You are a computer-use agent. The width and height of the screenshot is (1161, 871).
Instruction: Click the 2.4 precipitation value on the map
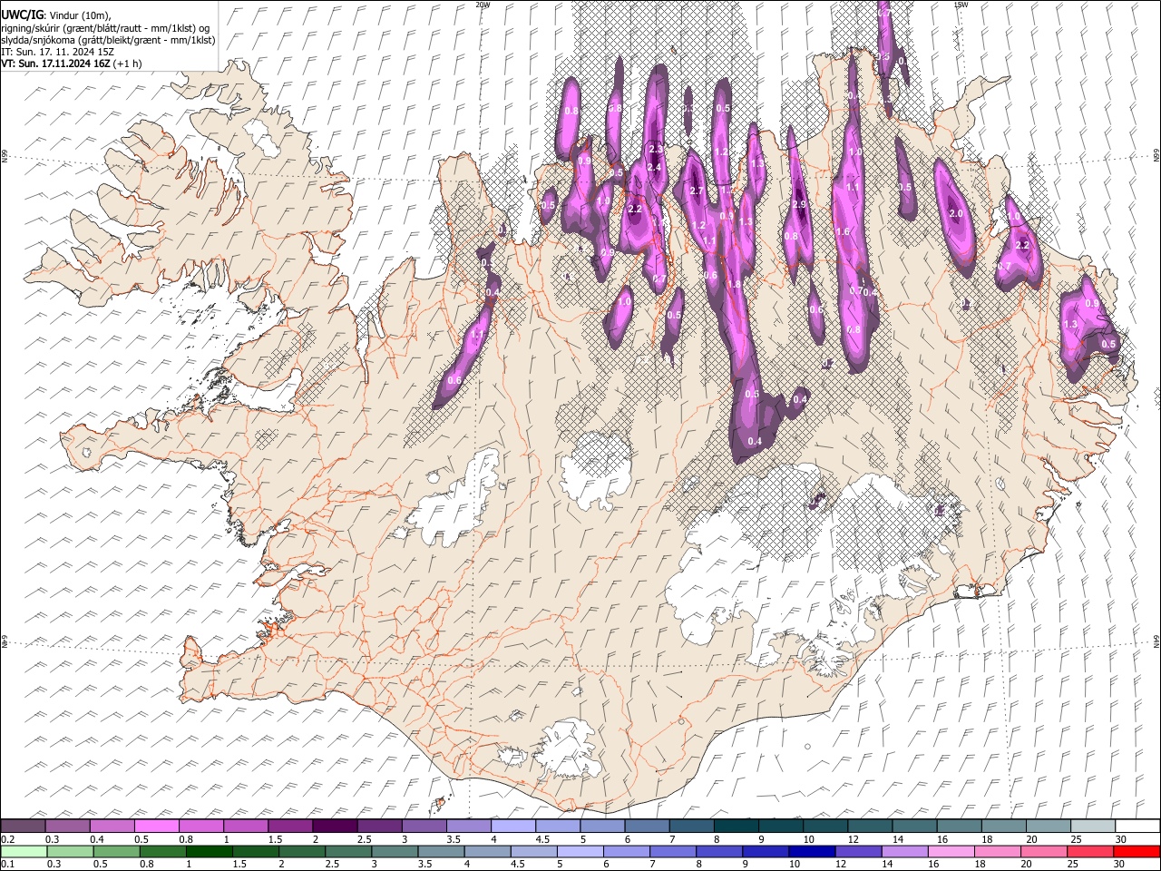coord(653,167)
